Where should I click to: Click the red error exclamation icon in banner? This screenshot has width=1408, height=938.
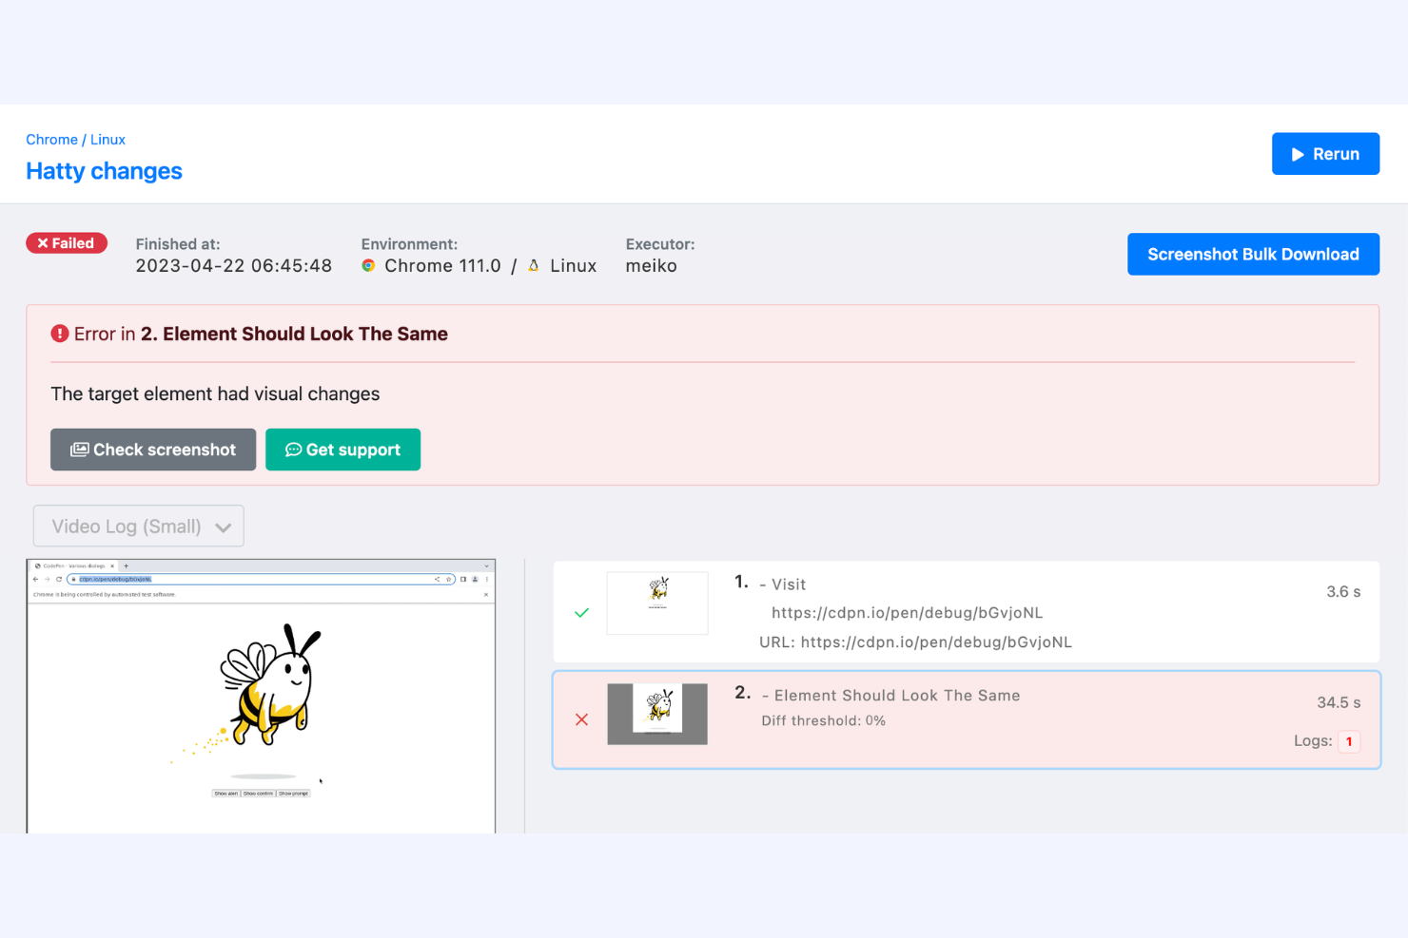pos(59,333)
